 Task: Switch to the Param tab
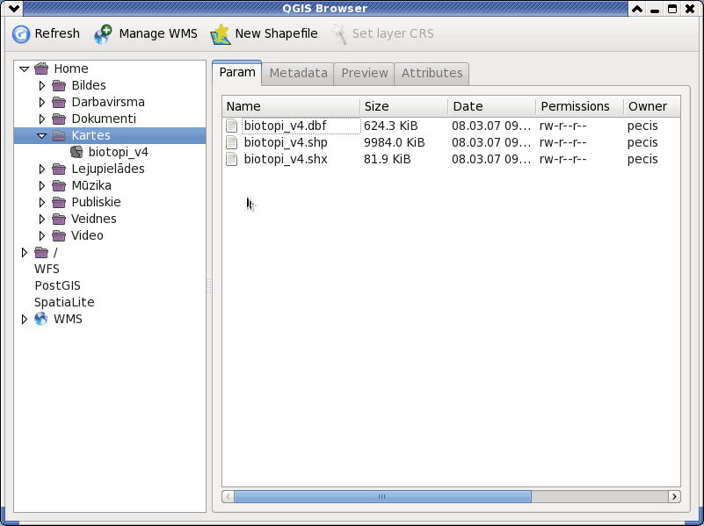pos(237,73)
